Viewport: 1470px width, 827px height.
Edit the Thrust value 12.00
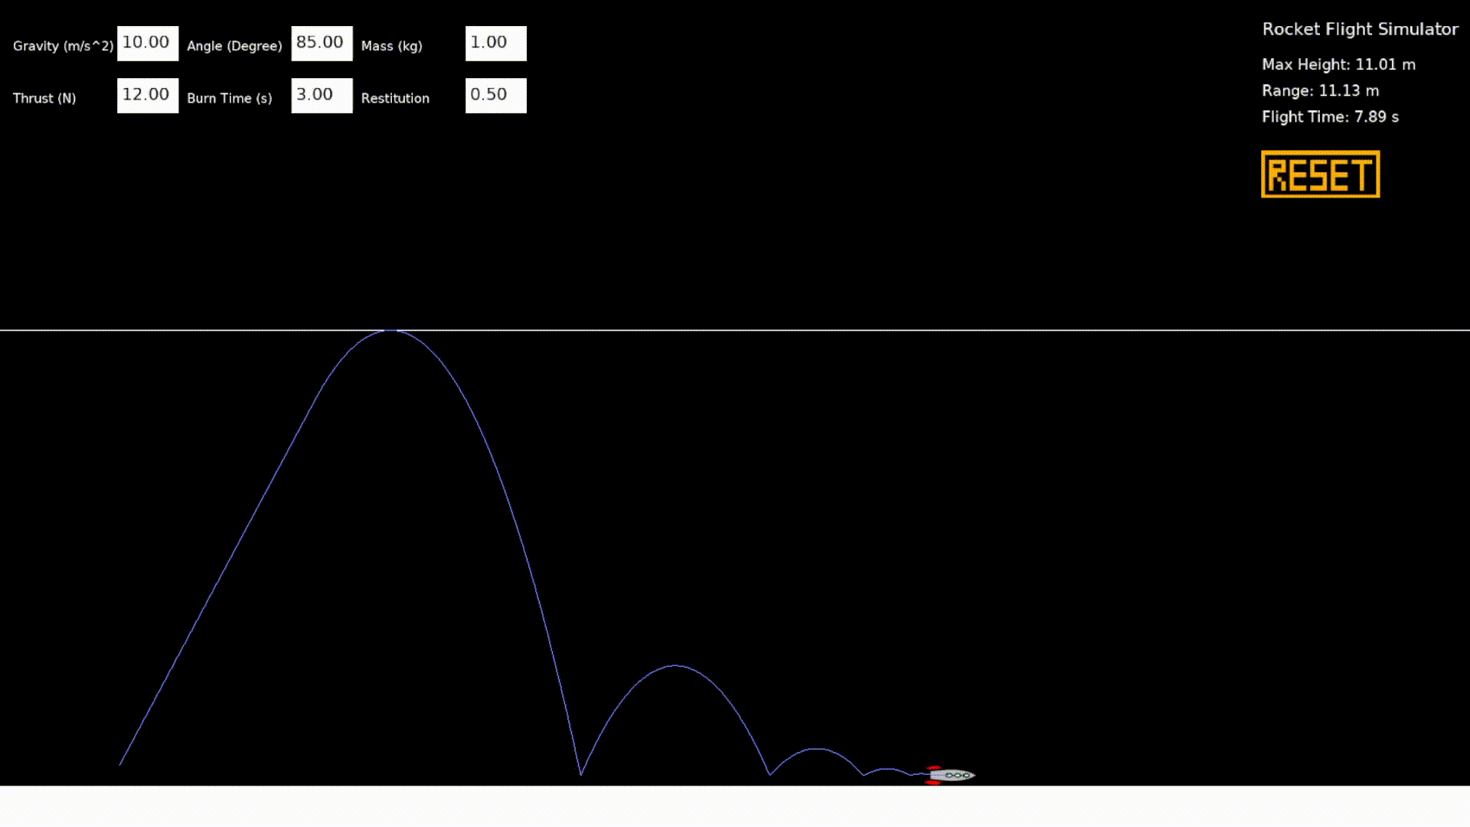[x=147, y=96]
